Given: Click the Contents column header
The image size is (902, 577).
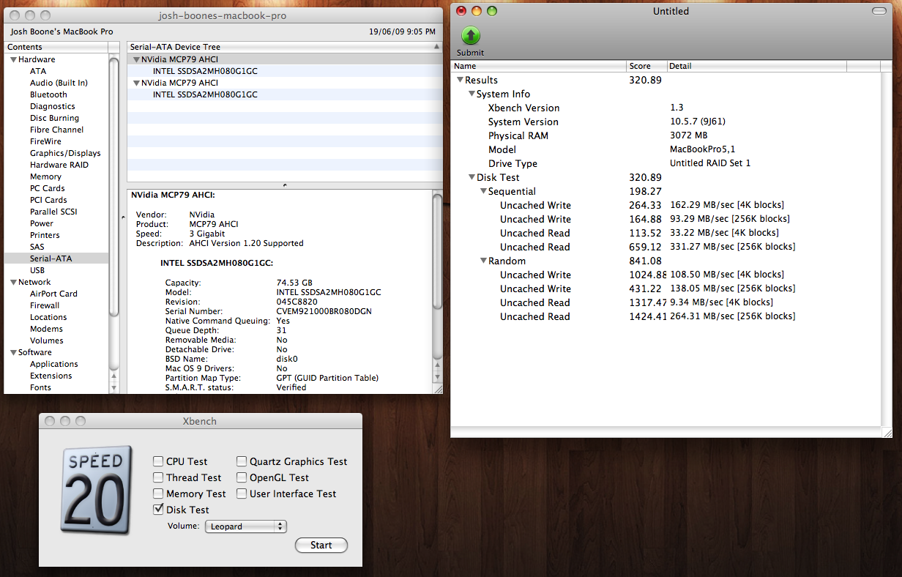Looking at the screenshot, I should point(56,47).
